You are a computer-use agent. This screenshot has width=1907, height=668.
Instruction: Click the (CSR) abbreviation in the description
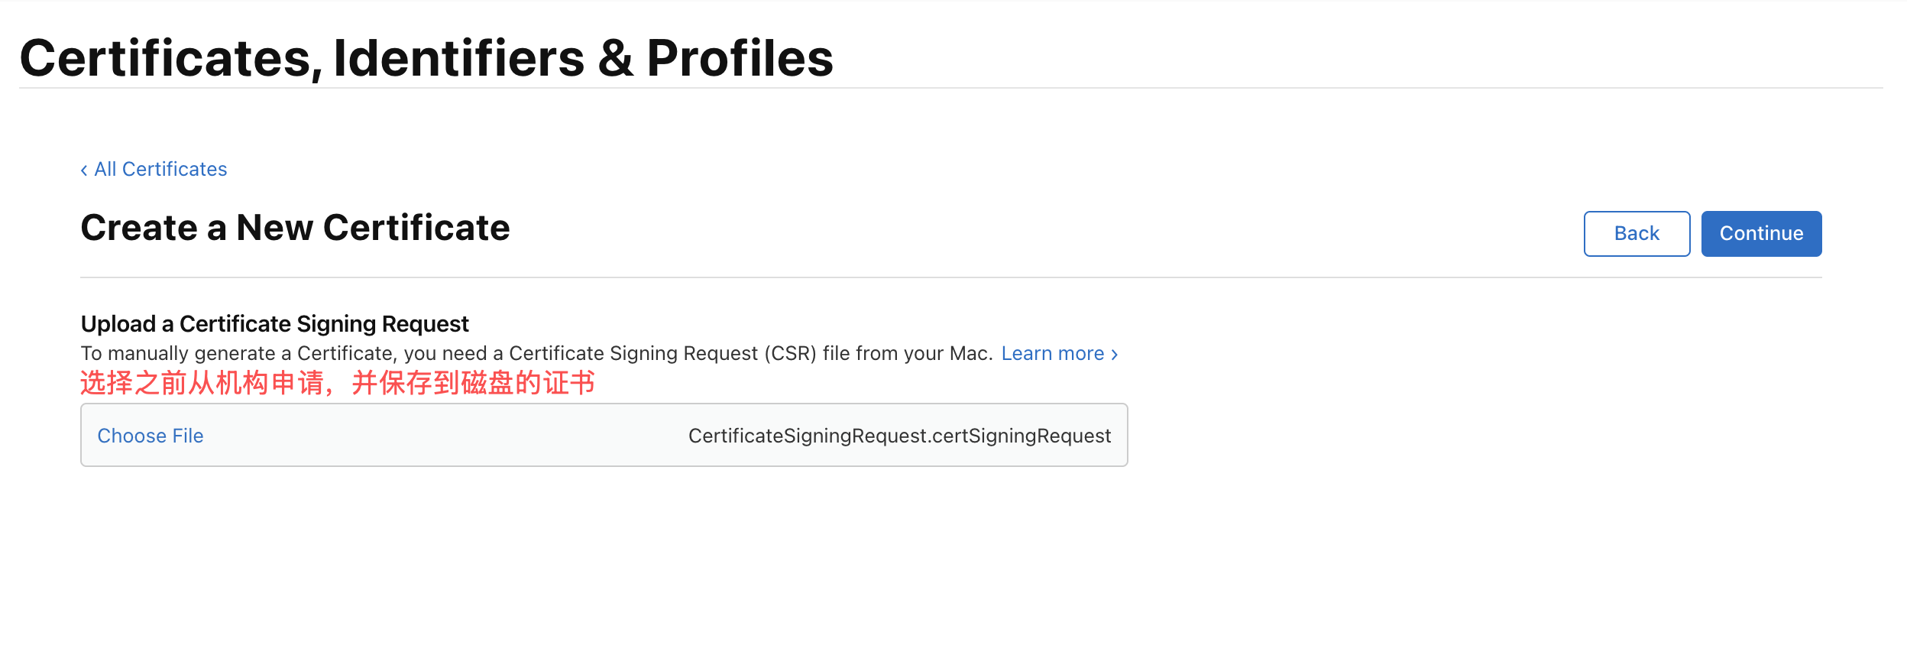click(x=793, y=353)
